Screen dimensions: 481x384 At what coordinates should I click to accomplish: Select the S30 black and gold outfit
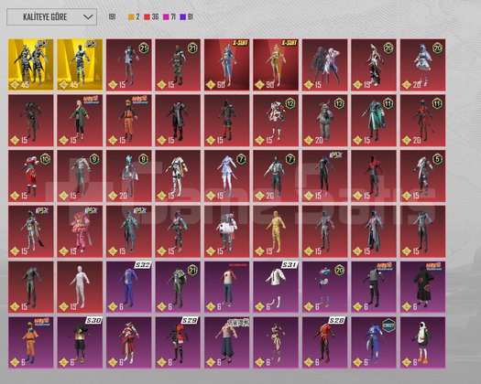tap(80, 342)
